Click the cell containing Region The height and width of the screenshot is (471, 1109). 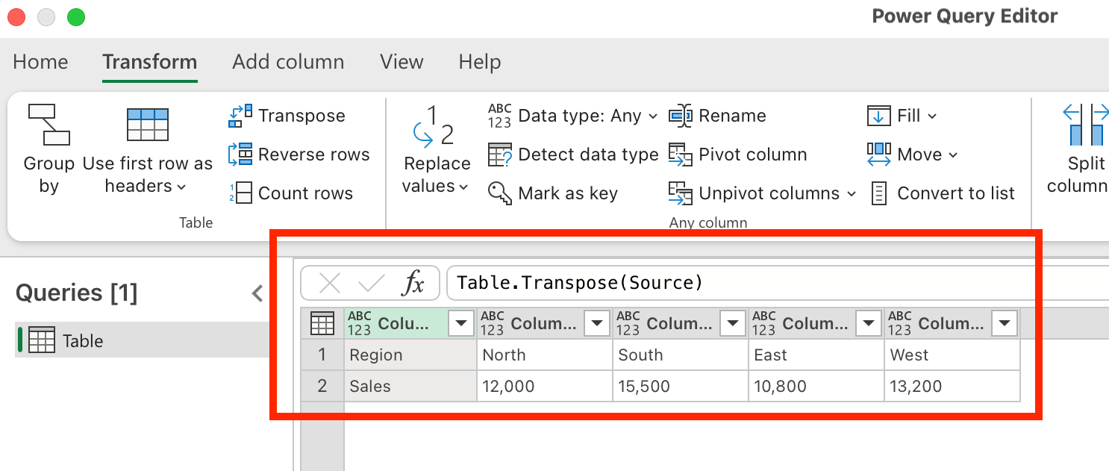410,355
